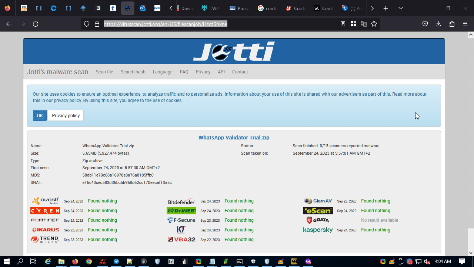Open the Privacy navigation item
The width and height of the screenshot is (474, 267).
click(203, 72)
